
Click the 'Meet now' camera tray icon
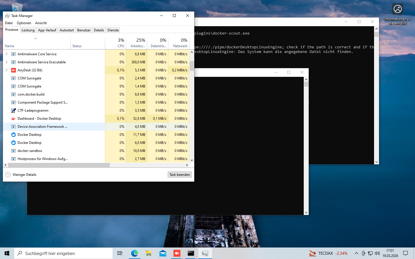point(363,253)
